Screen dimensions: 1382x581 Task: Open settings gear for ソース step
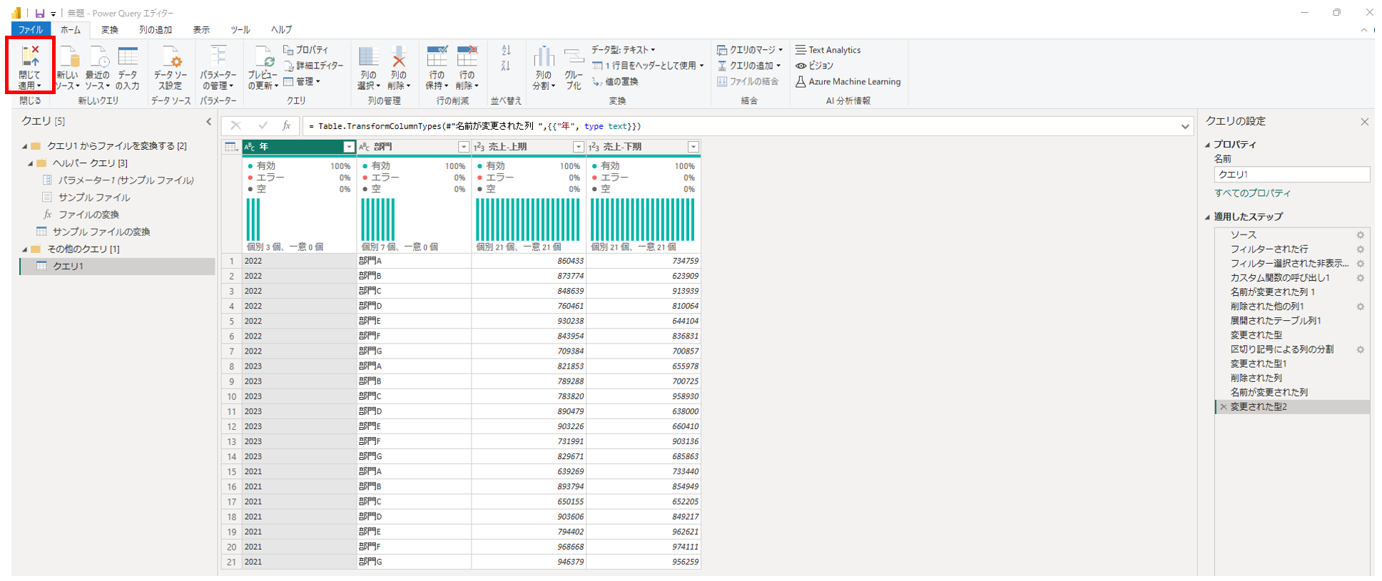point(1361,235)
